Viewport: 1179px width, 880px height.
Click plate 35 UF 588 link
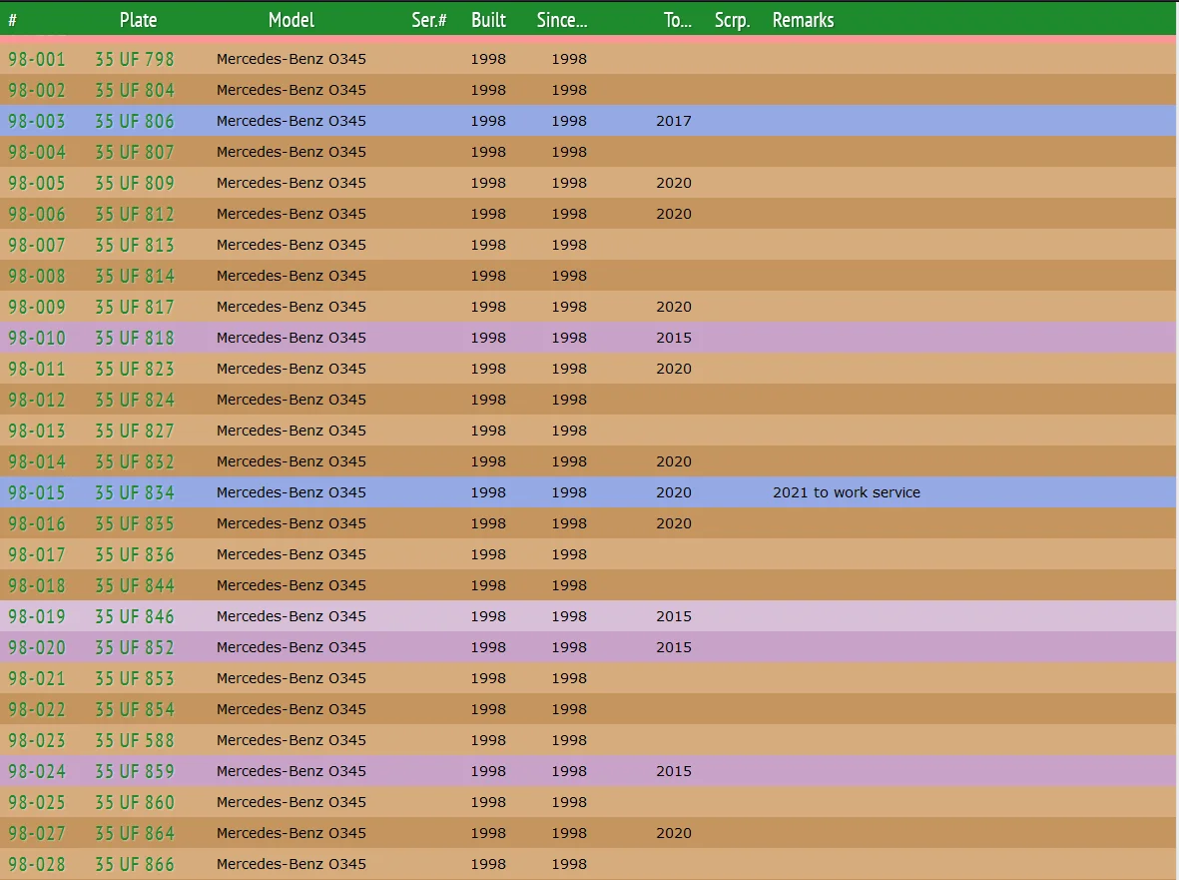coord(135,740)
